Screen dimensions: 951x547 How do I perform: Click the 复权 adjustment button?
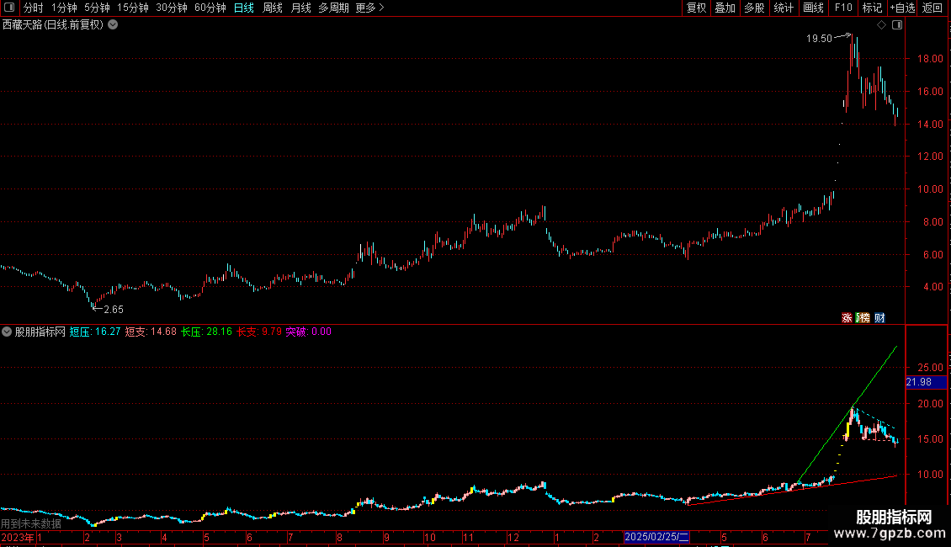696,8
